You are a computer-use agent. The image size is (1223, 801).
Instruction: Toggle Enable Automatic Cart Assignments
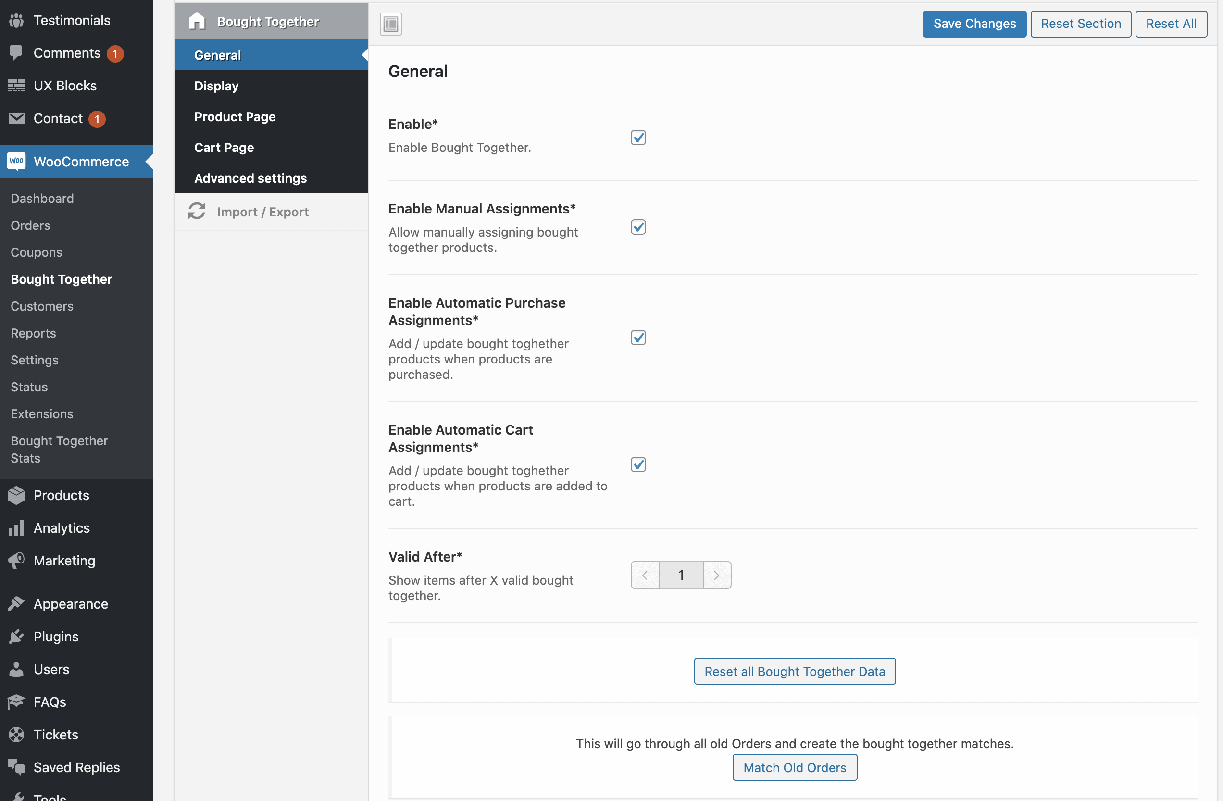[x=638, y=464]
